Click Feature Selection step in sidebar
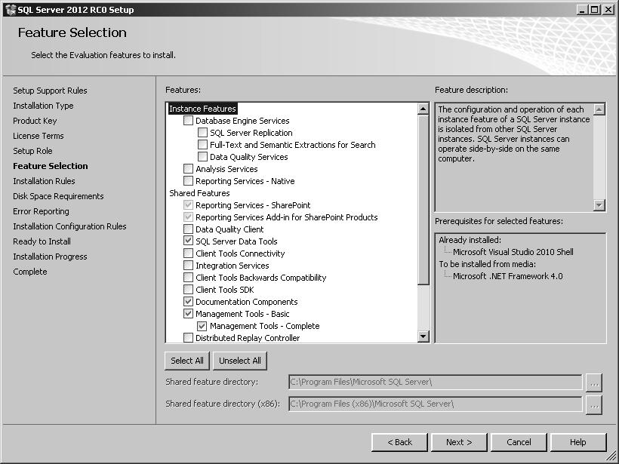This screenshot has height=464, width=619. (51, 166)
